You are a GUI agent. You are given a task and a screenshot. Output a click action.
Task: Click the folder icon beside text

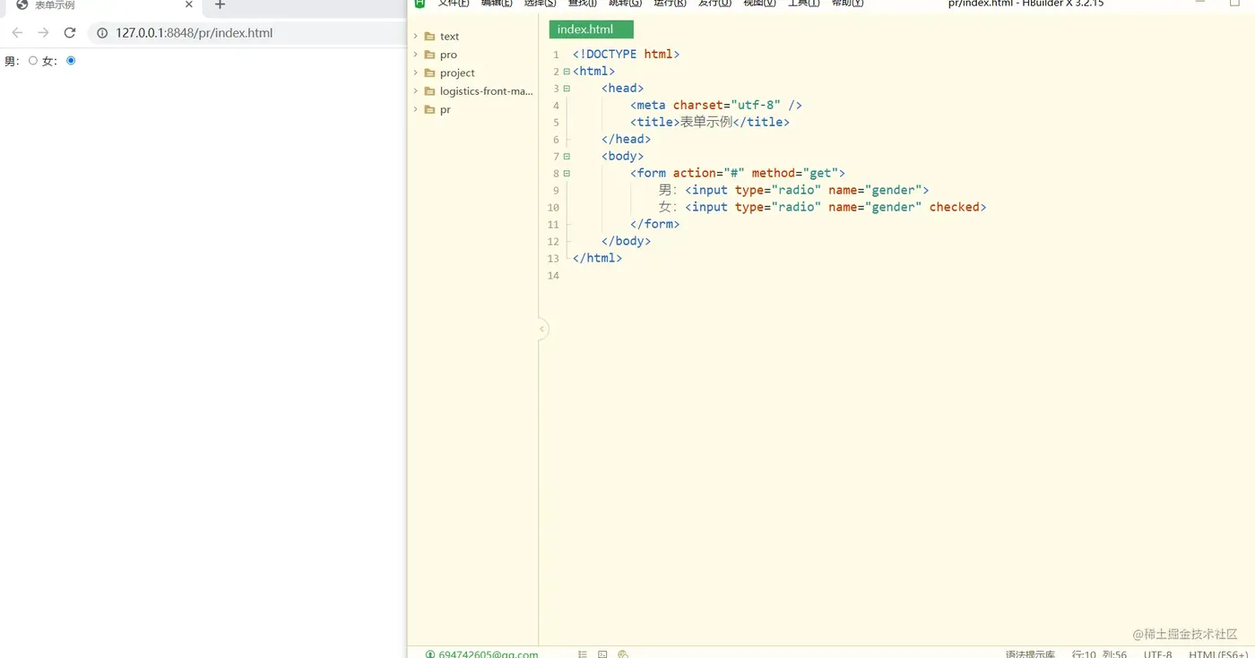point(430,37)
